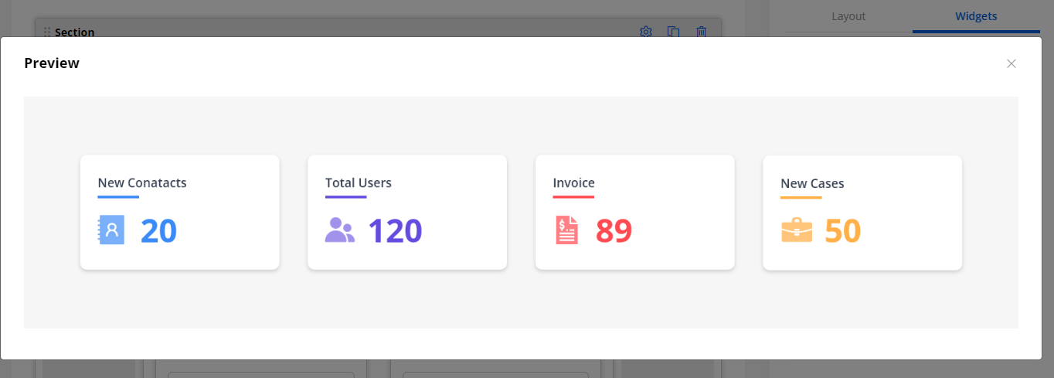The height and width of the screenshot is (378, 1054).
Task: Switch to the Widgets tab
Action: pos(976,16)
